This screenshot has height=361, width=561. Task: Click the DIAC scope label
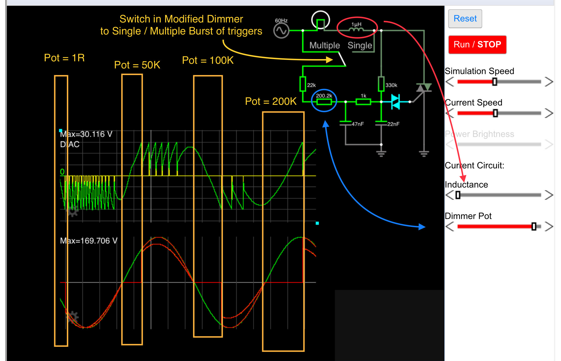[x=70, y=144]
